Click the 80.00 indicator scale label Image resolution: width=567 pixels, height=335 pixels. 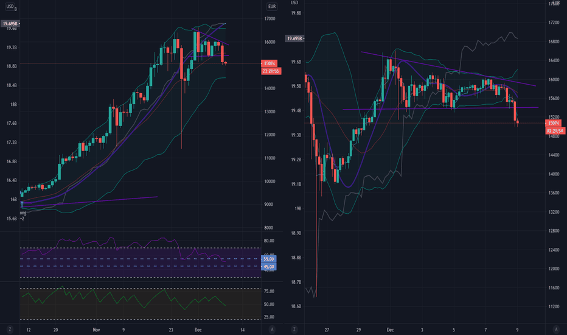[269, 241]
